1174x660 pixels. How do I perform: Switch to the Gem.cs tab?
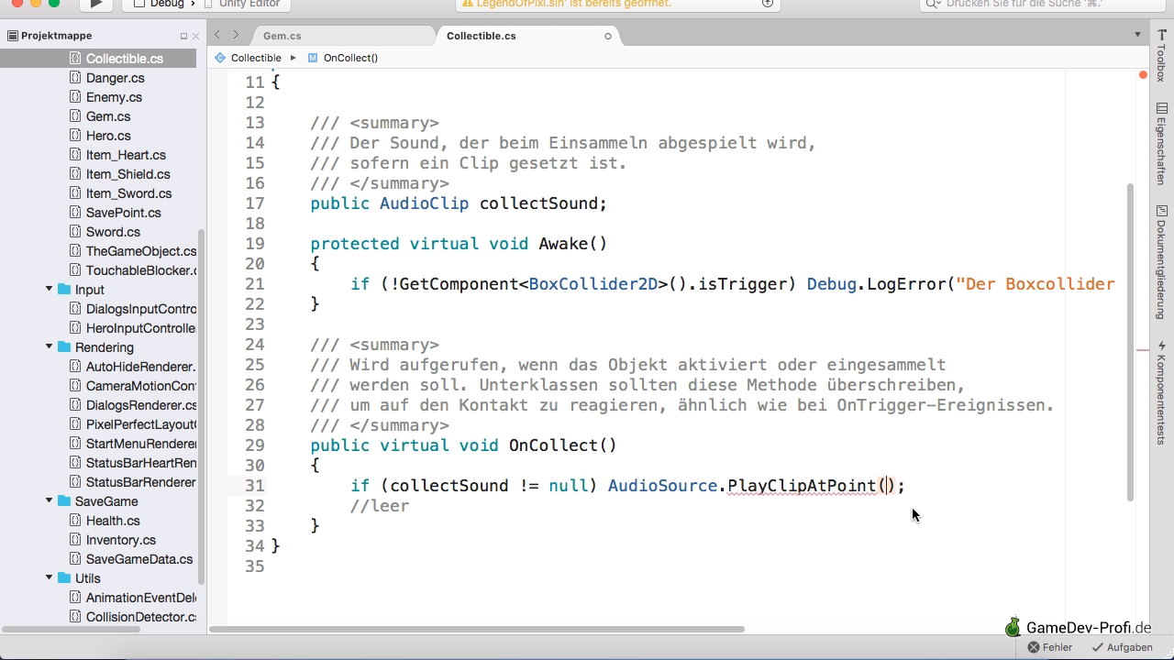tap(282, 36)
